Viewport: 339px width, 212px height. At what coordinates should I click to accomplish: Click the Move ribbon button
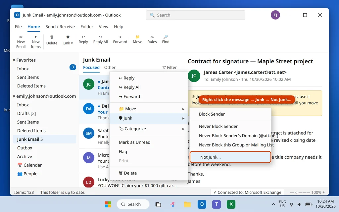point(137,40)
